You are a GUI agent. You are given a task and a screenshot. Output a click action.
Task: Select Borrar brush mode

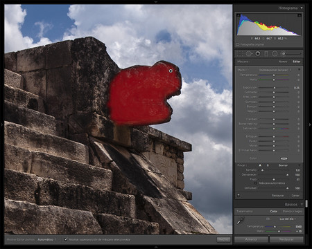coord(283,165)
